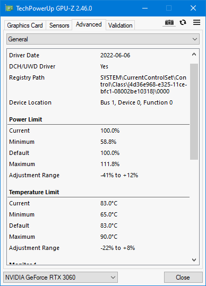Select Power Limit Maximum value 111.8%
Screen dimensions: 206x286
click(110, 164)
